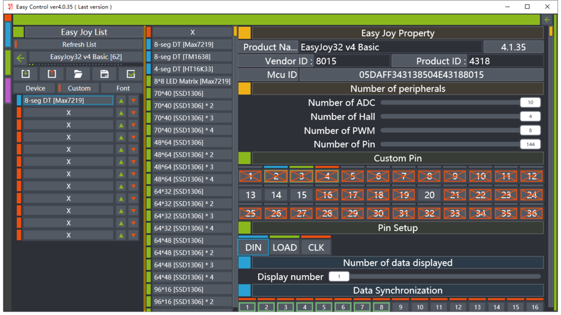561x315 pixels.
Task: Click the EasyJoy32 v4 Basic [62] device button
Action: [86, 57]
